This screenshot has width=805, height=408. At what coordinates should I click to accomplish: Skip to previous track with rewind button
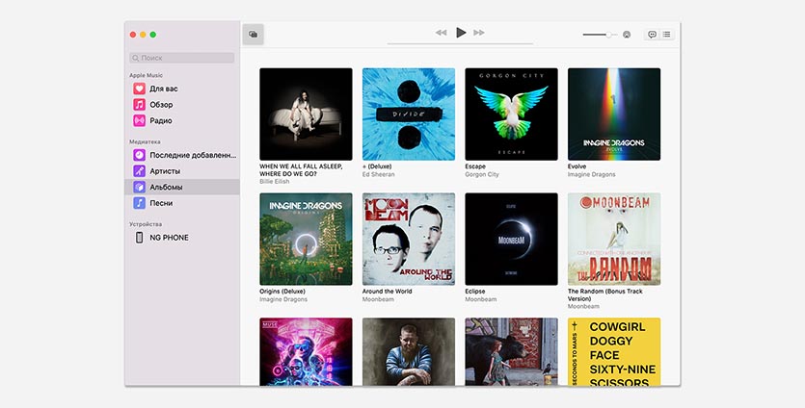point(441,33)
